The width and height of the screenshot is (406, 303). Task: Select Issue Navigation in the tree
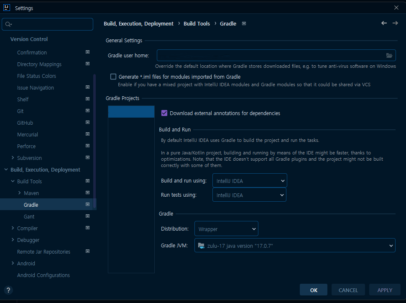tap(36, 87)
